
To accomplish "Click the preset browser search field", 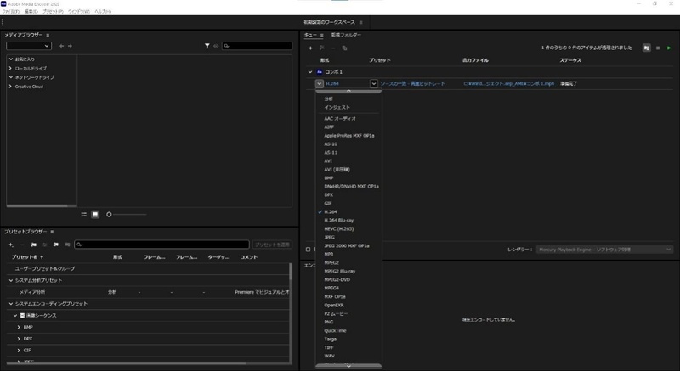I will tap(161, 245).
